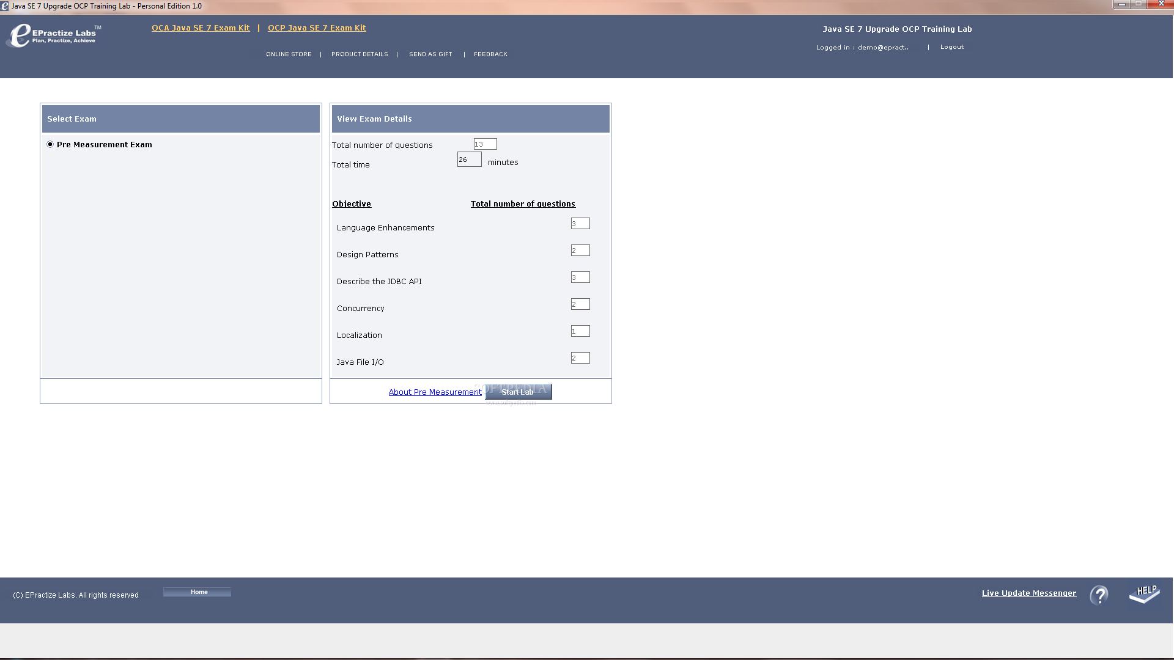Click the underlined 'Total number of questions' heading
The image size is (1174, 660).
click(x=523, y=204)
